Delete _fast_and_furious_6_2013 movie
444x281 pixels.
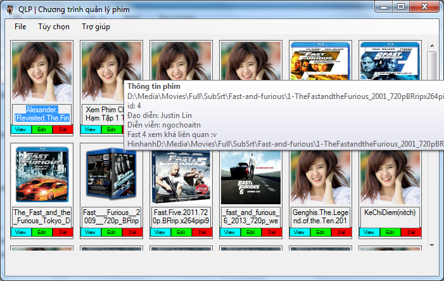click(x=272, y=232)
